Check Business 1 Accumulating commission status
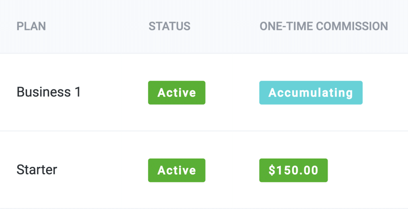The image size is (408, 209). (x=311, y=93)
